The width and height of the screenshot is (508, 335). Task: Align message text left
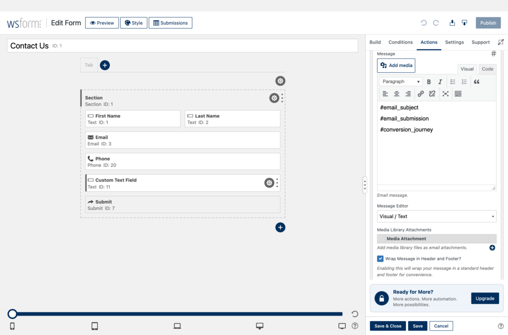pos(385,94)
